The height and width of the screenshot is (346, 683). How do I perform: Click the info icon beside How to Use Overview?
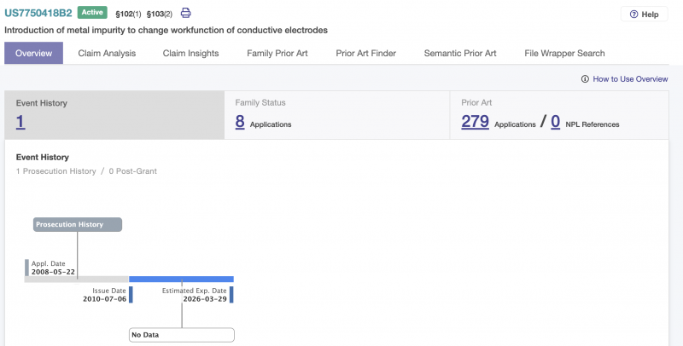(x=585, y=79)
